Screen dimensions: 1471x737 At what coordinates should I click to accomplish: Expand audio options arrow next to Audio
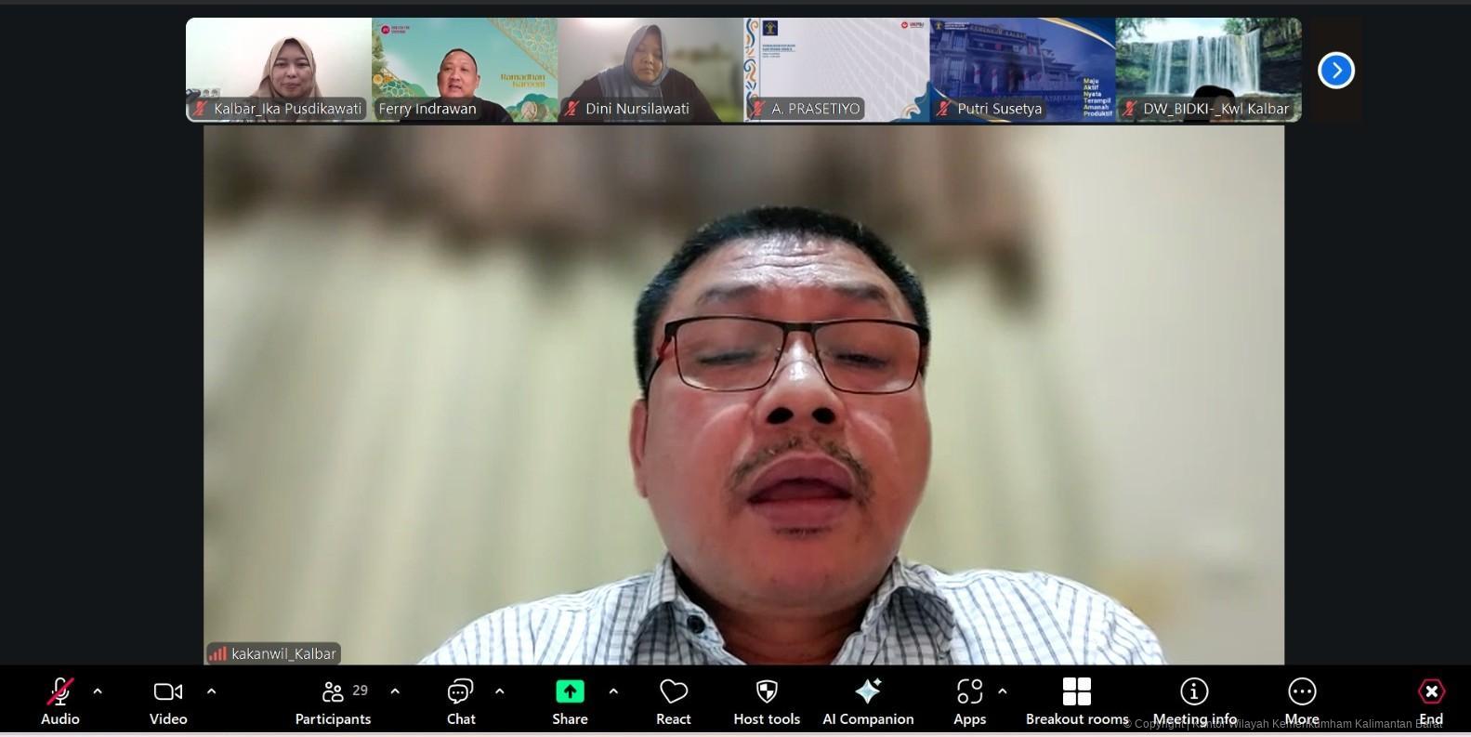98,691
